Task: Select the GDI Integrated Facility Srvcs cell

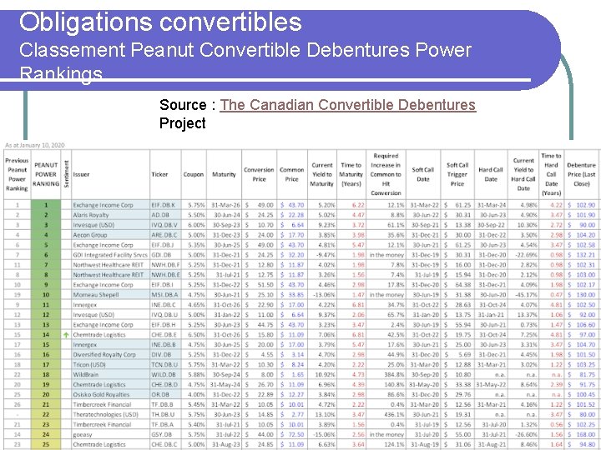Action: click(x=110, y=255)
